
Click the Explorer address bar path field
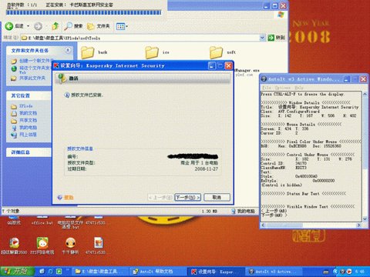tap(140, 38)
